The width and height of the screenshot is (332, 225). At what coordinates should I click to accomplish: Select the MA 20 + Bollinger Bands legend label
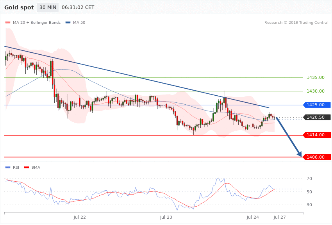point(37,22)
